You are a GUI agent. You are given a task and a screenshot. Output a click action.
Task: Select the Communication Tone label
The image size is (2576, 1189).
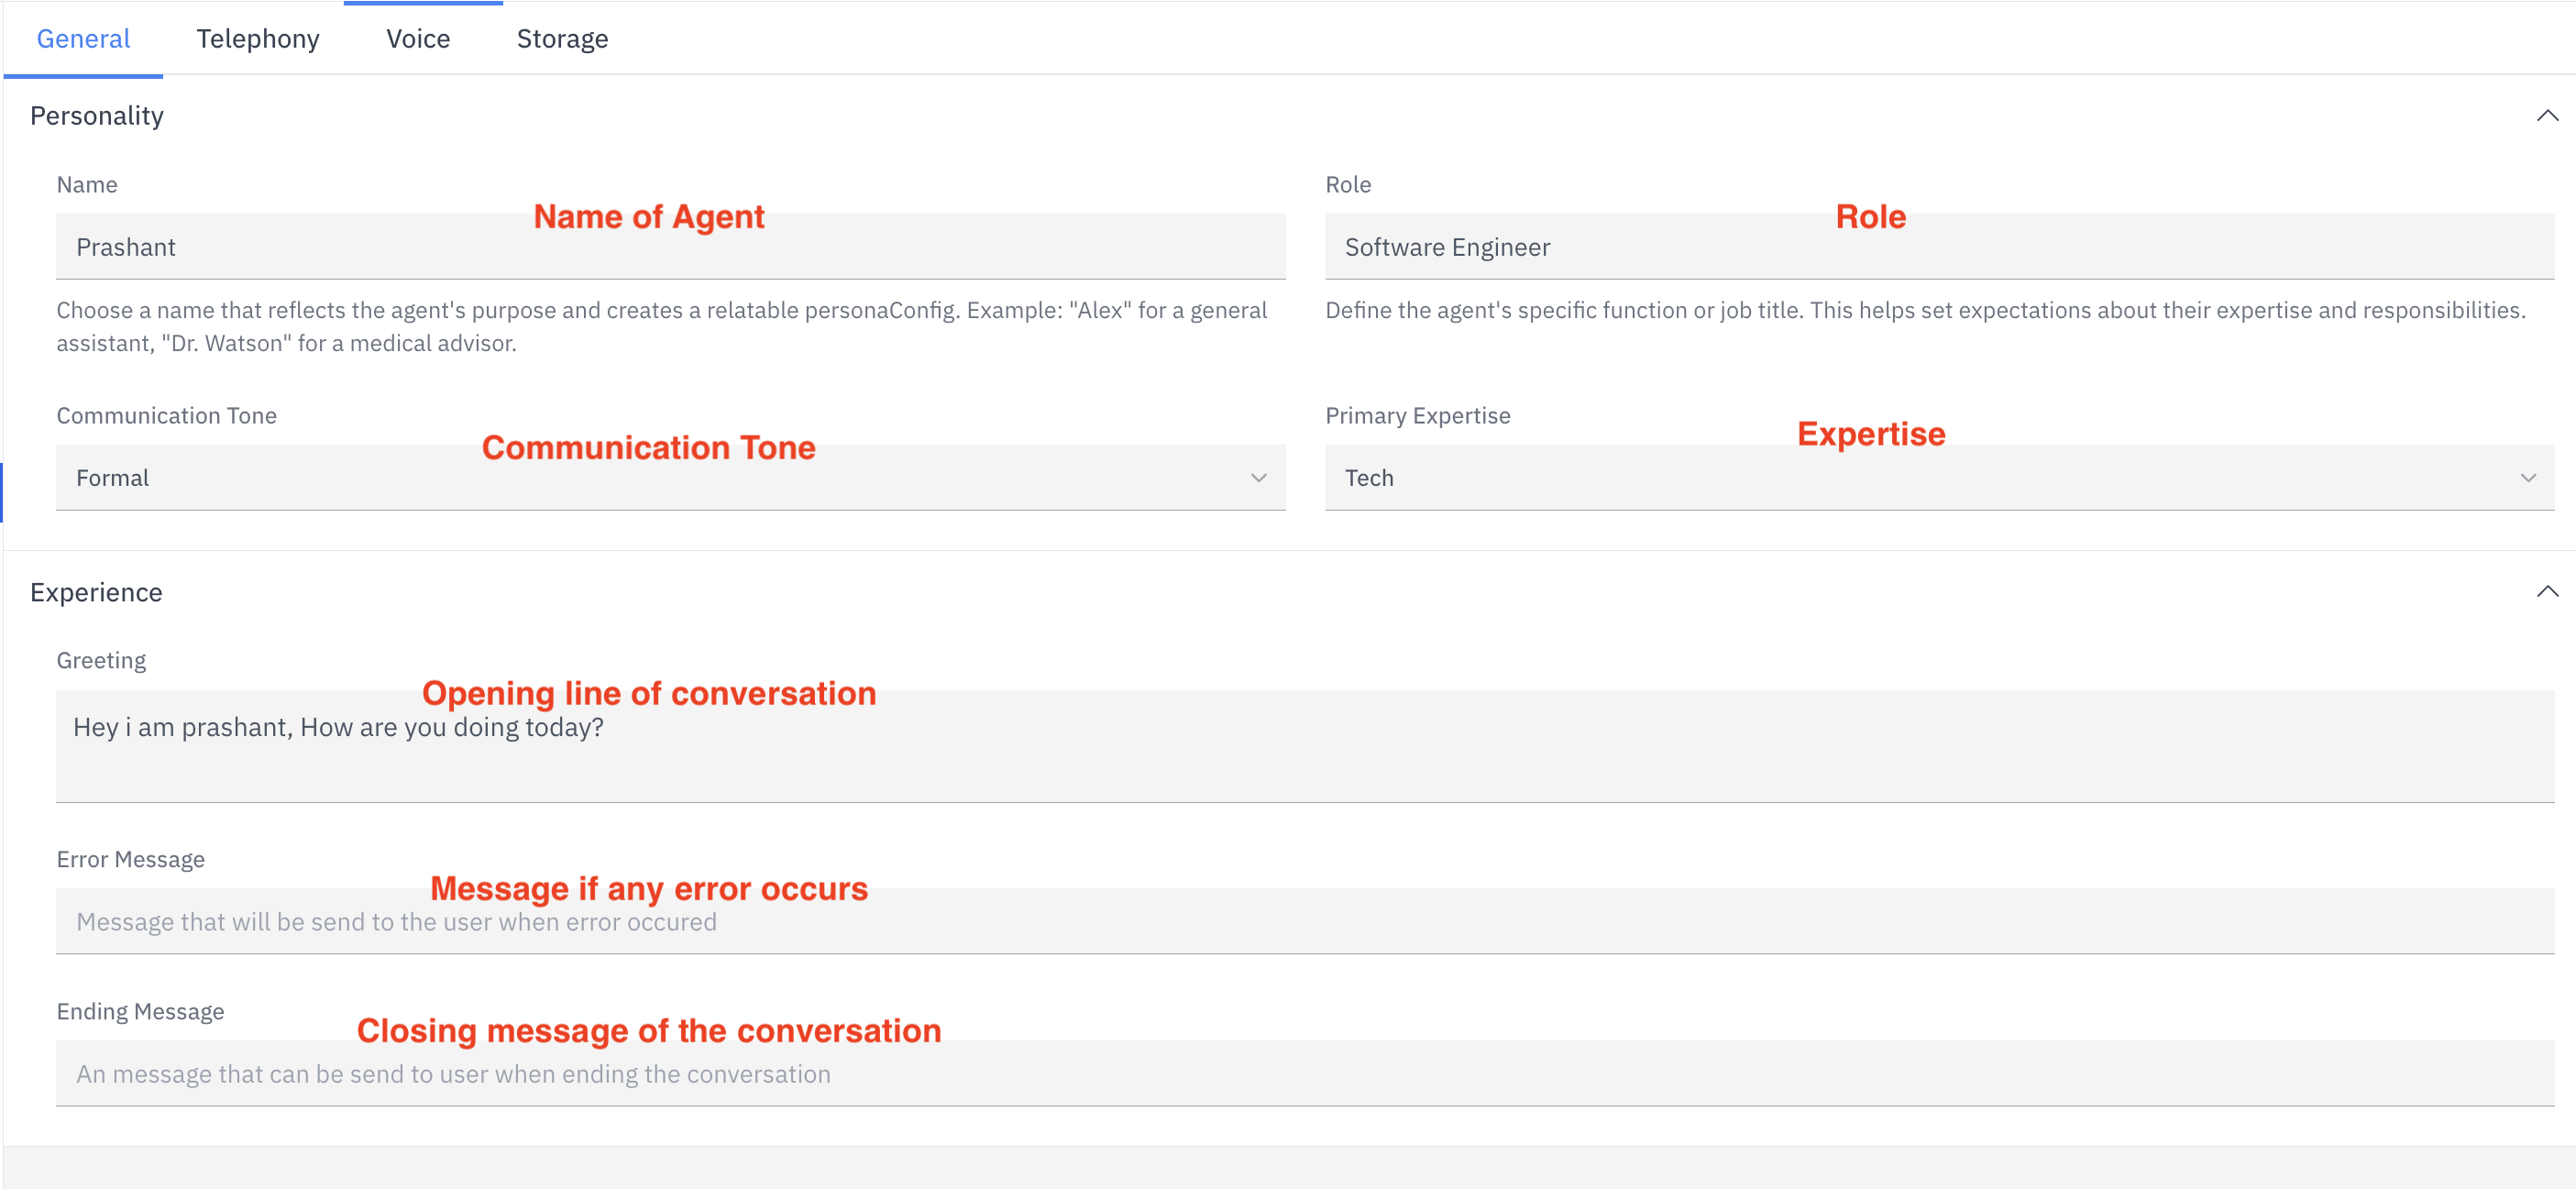pos(166,415)
